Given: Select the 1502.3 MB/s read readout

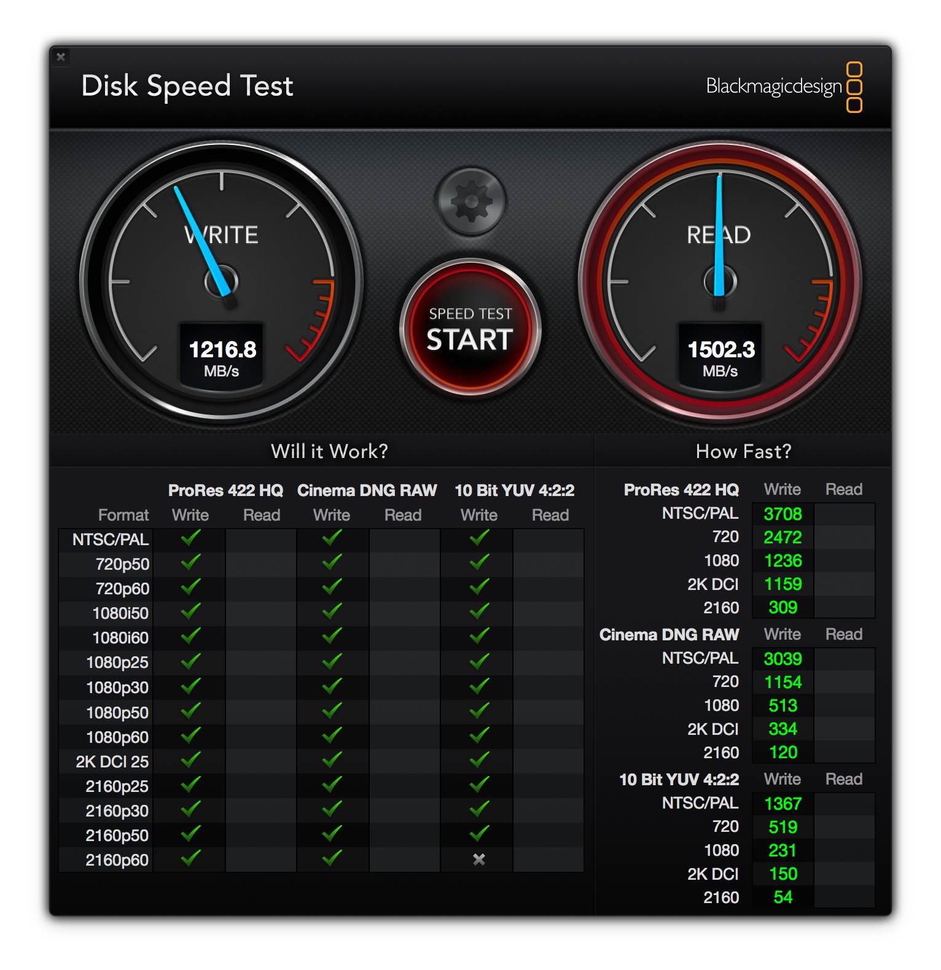Looking at the screenshot, I should coord(720,357).
